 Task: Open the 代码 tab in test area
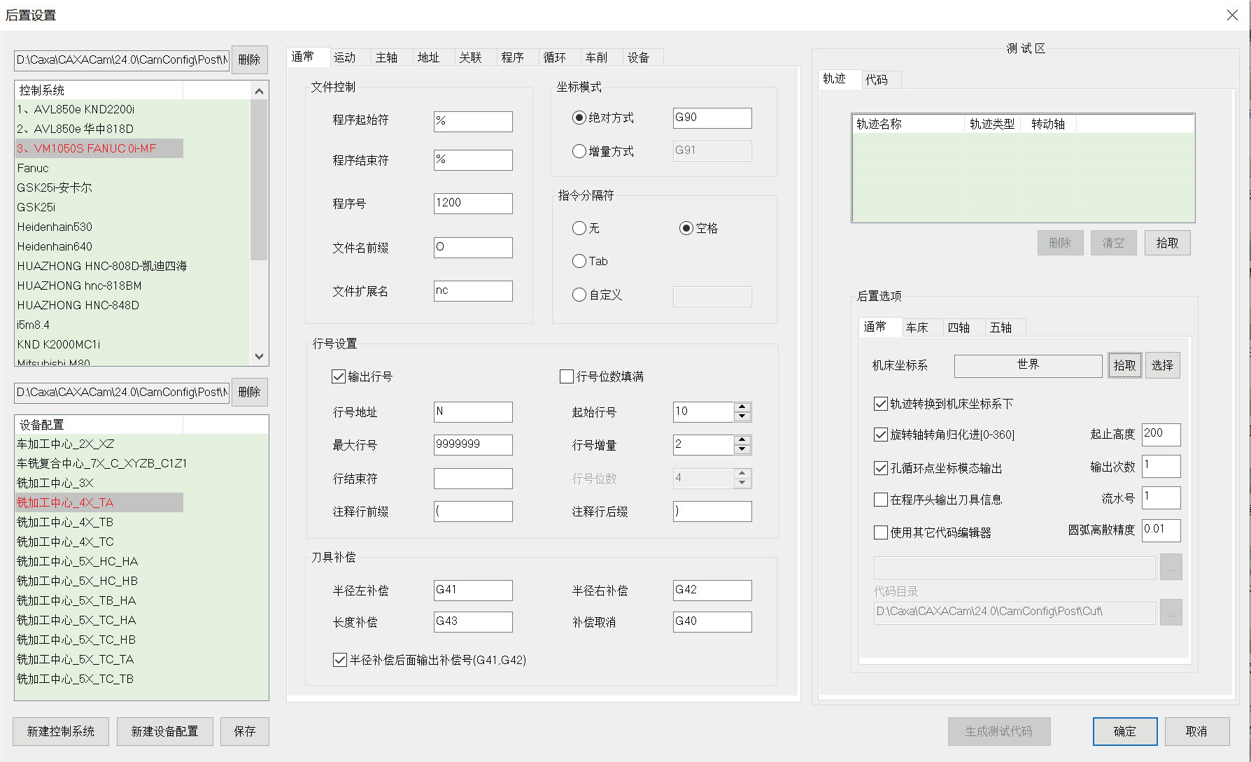point(876,80)
